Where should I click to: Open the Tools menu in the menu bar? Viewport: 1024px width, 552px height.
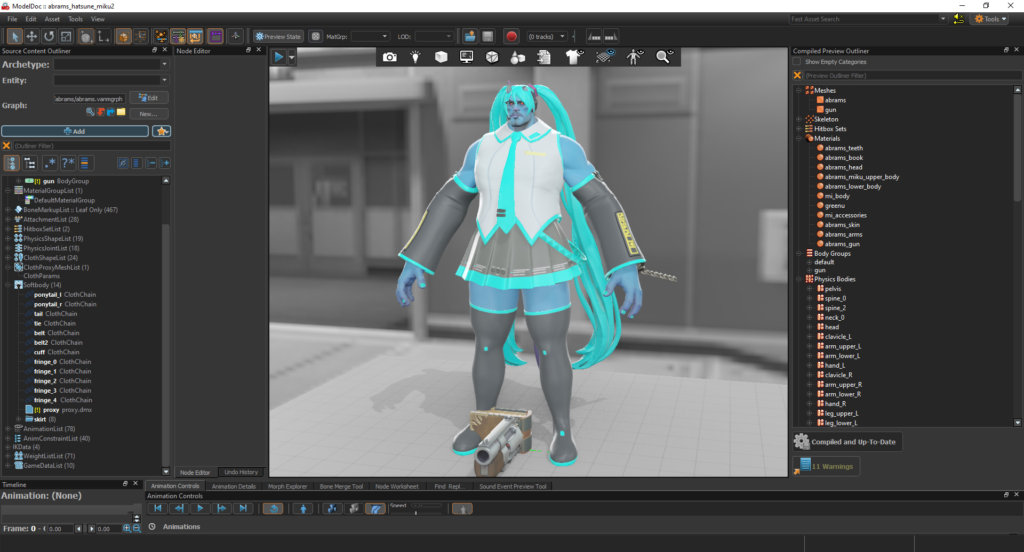[x=75, y=19]
